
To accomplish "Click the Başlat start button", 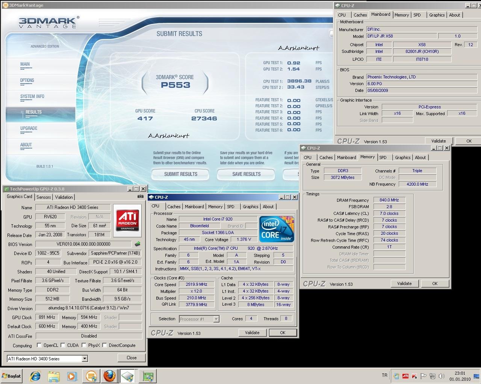I will pyautogui.click(x=12, y=376).
